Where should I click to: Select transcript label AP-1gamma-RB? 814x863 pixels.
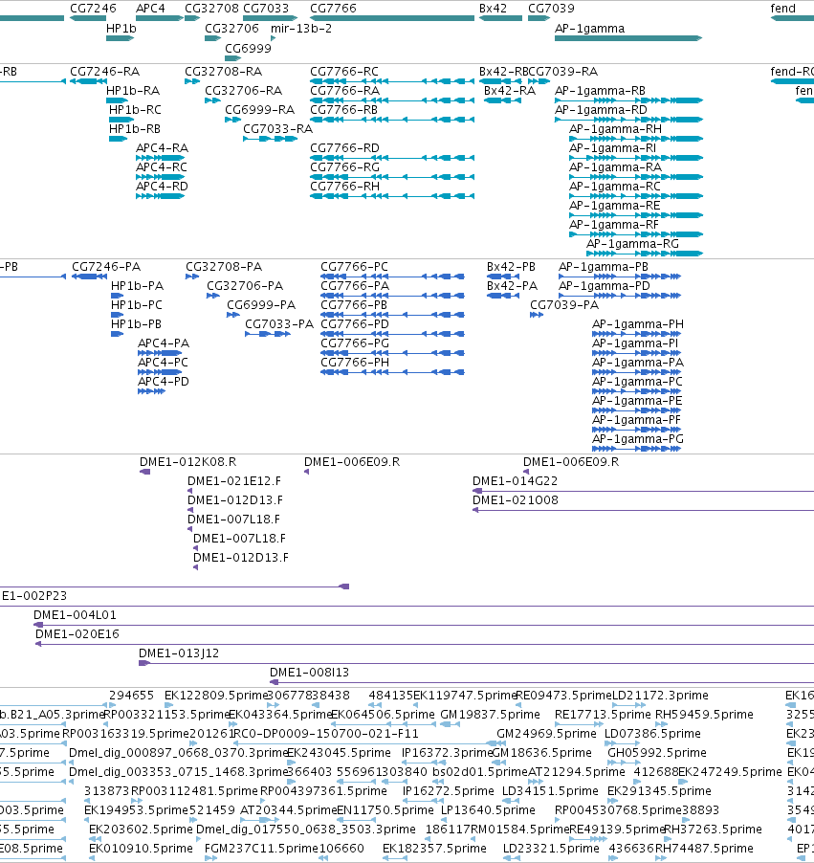[x=600, y=90]
